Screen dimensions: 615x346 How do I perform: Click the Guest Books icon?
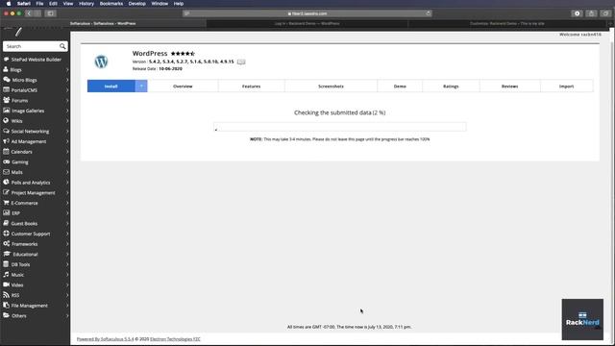click(x=6, y=223)
